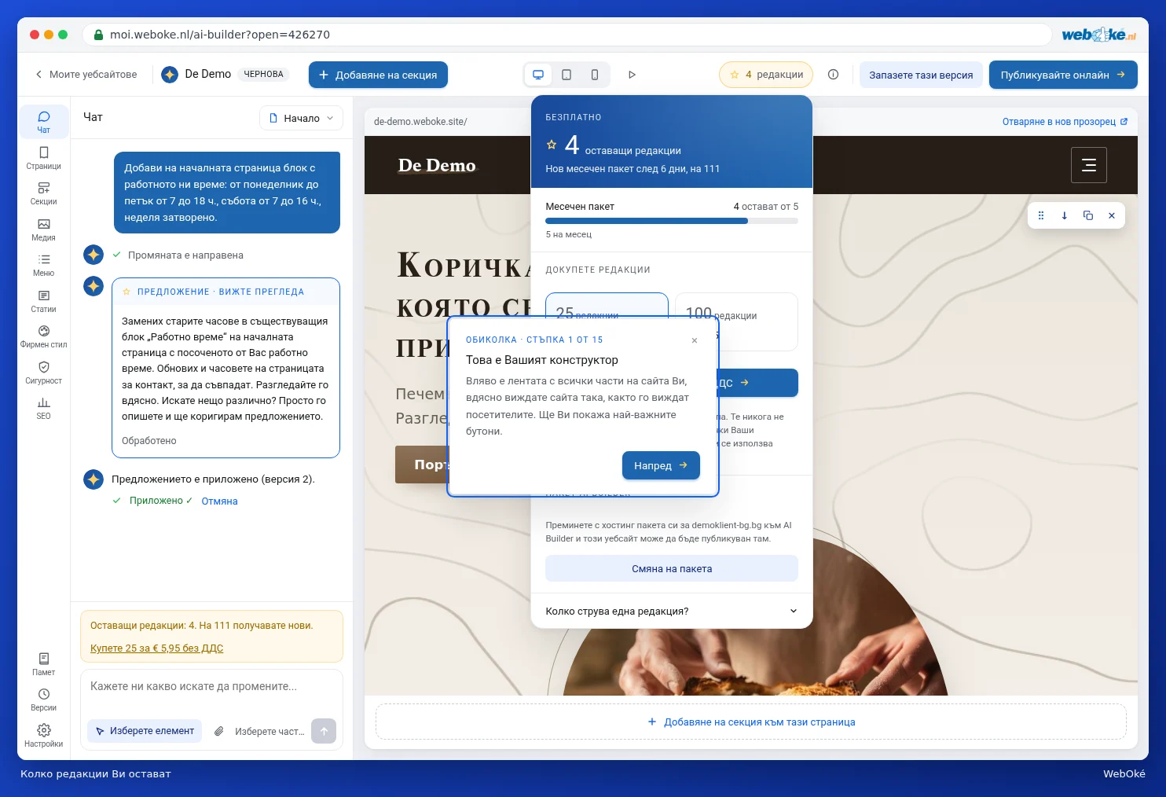Open the SEO sidebar panel
The height and width of the screenshot is (797, 1166).
[43, 408]
